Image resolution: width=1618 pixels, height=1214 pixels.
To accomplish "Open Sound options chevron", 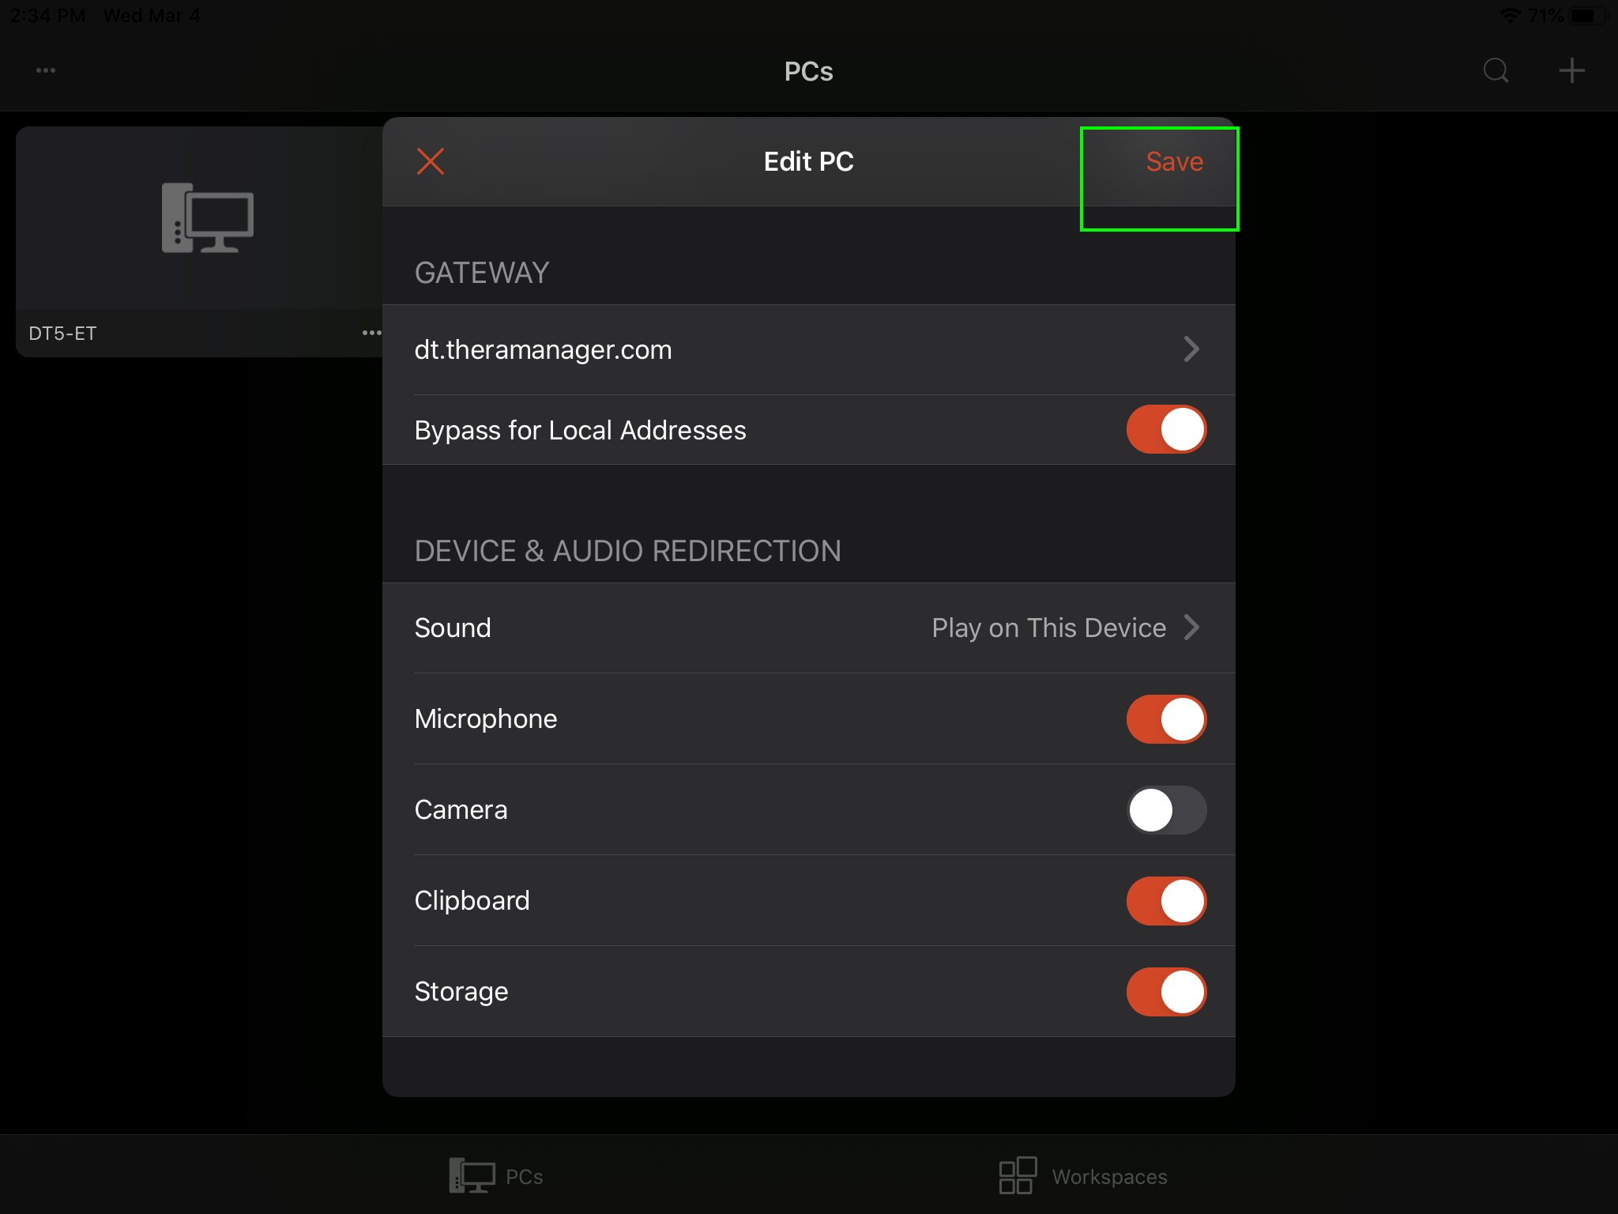I will pyautogui.click(x=1191, y=628).
